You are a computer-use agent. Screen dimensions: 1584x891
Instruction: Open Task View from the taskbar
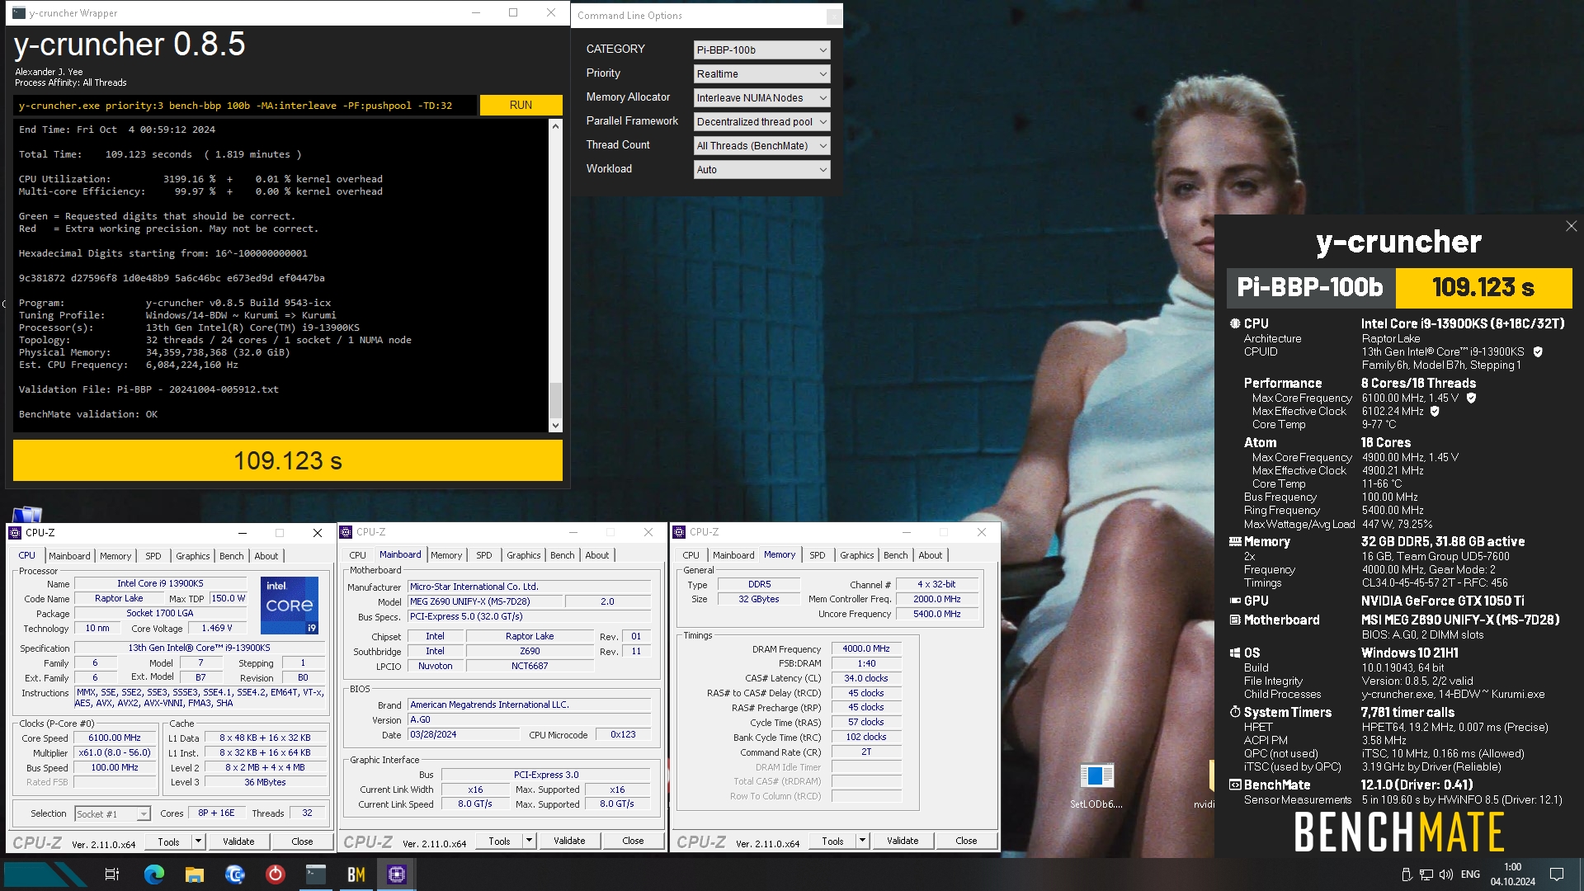coord(112,874)
